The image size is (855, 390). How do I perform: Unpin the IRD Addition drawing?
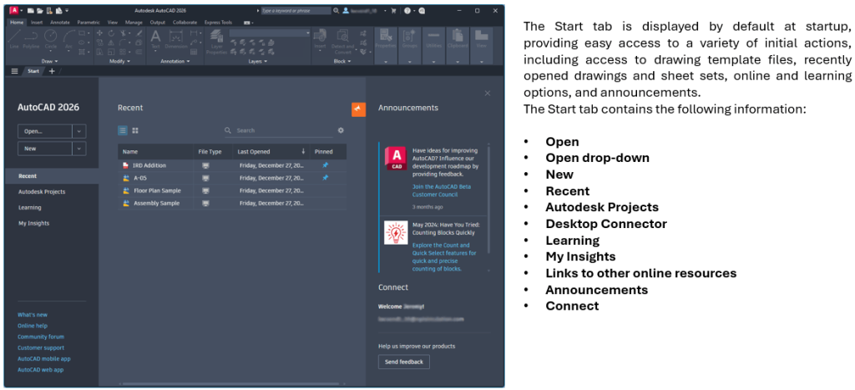pos(325,165)
